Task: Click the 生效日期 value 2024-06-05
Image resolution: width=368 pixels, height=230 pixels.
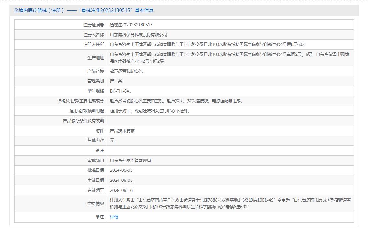Action: click(121, 180)
